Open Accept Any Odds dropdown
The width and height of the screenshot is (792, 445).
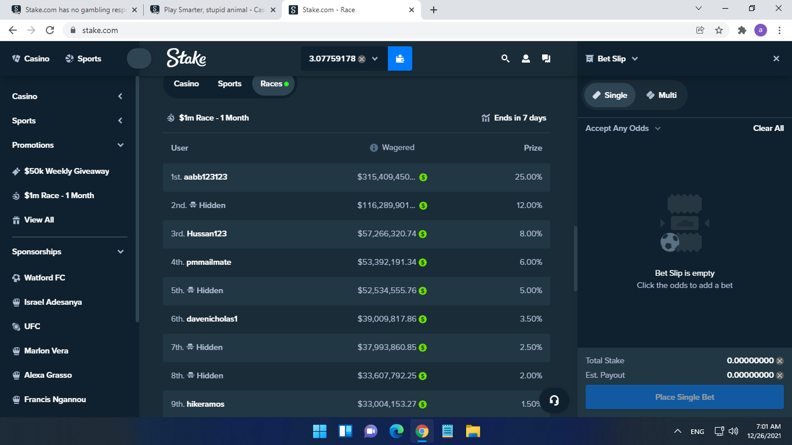pos(657,128)
